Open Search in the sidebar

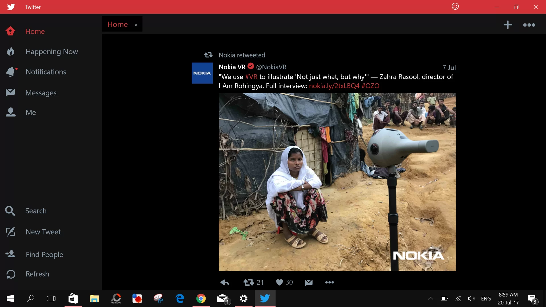click(36, 211)
